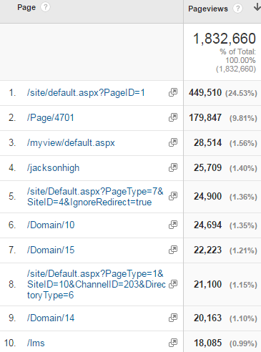This screenshot has height=352, width=261.
Task: Sort table by Page column header
Action: click(x=26, y=7)
